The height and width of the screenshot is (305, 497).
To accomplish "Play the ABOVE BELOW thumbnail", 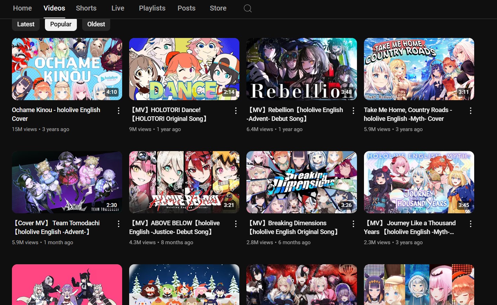I will pyautogui.click(x=184, y=182).
